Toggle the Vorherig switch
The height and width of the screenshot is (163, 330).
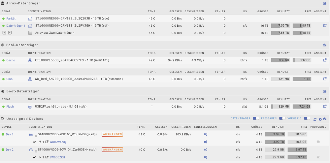307,118
